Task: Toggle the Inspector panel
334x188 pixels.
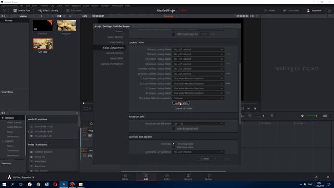Action: point(314,10)
